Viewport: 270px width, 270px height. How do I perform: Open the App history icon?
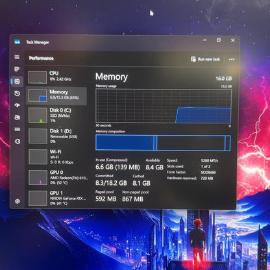[17, 93]
